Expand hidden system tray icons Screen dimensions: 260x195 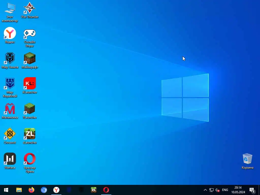(205, 190)
